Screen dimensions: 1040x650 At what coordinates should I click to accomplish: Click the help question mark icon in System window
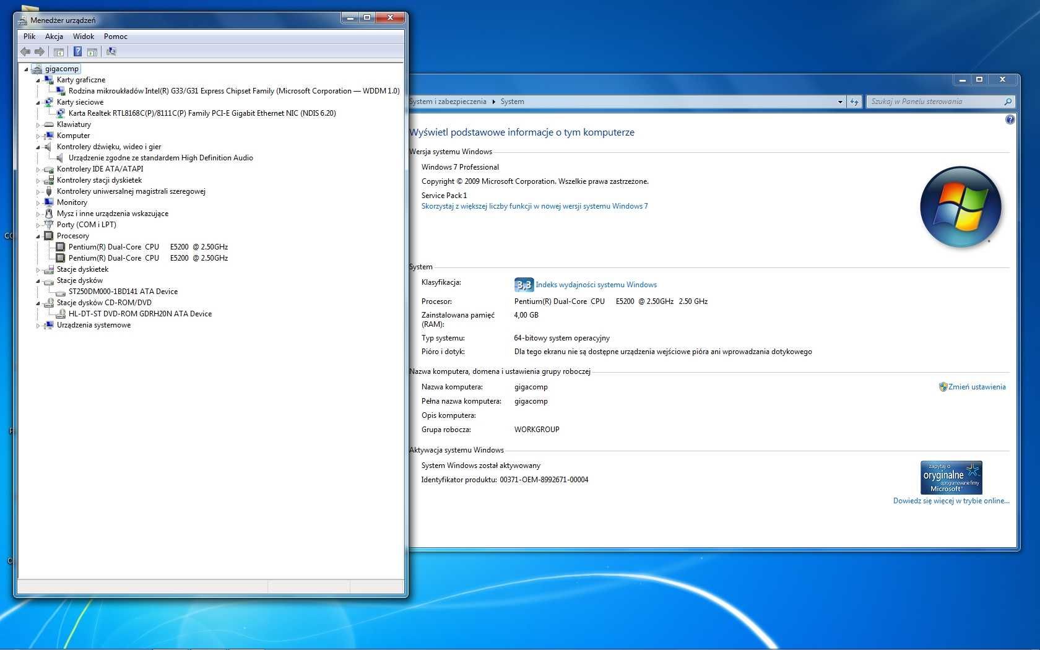click(1010, 120)
